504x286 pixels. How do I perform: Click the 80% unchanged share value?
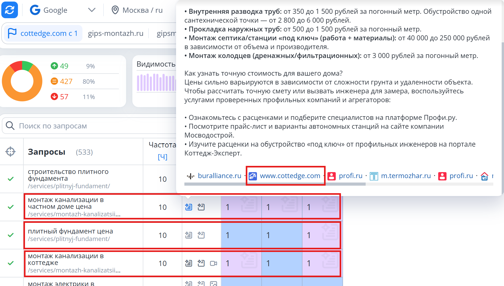pos(89,81)
